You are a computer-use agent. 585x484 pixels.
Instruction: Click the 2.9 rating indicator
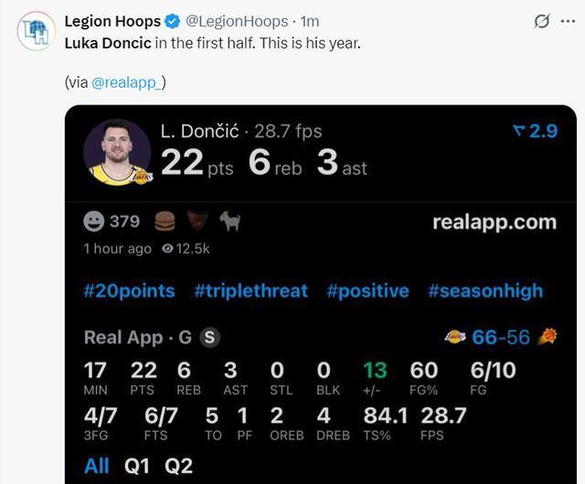point(535,132)
